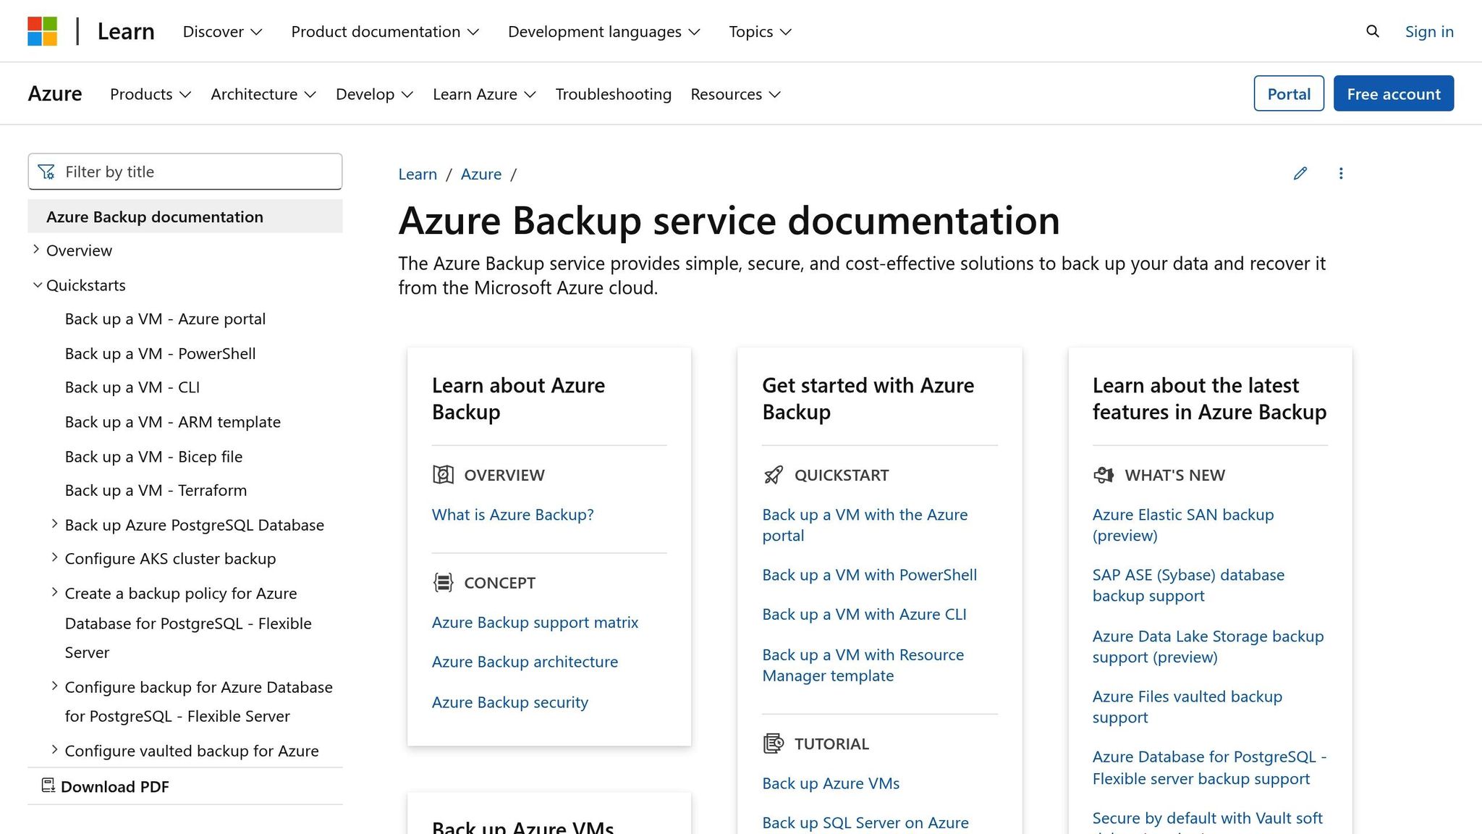Click the Sign in link
1482x834 pixels.
pyautogui.click(x=1429, y=31)
